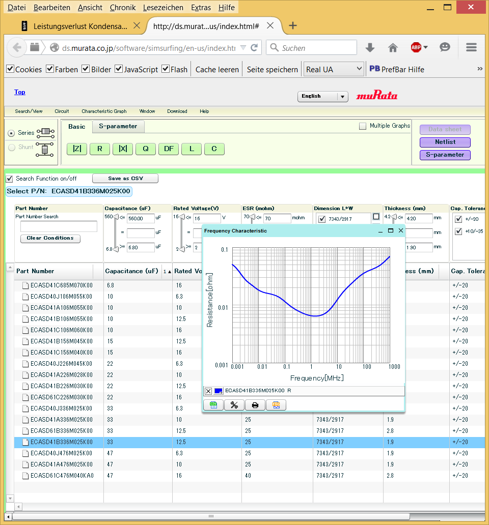Toggle Cookies checkbox in PrefBar
489x525 pixels.
click(10, 69)
